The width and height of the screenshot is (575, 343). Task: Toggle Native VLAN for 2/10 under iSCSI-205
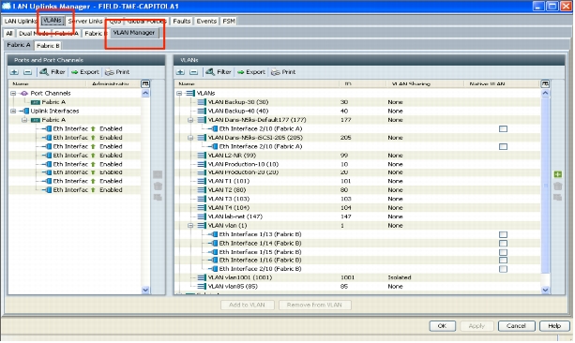coord(503,146)
